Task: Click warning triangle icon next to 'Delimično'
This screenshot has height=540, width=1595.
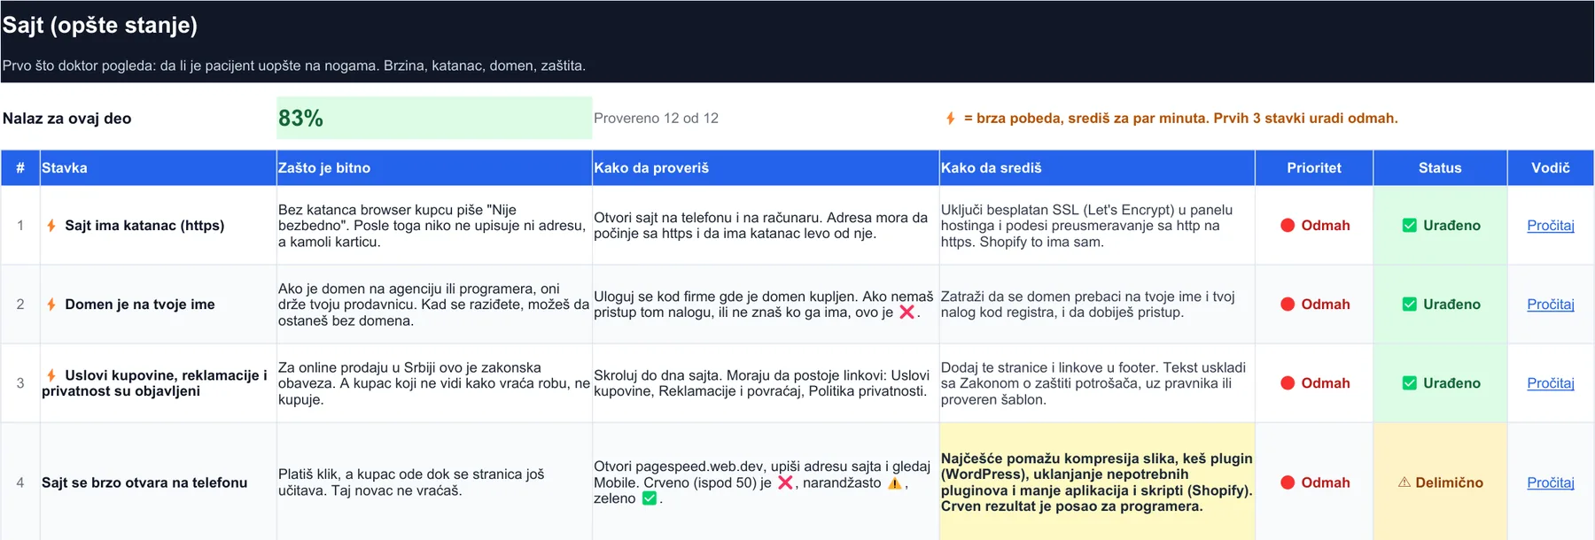Action: coord(1404,482)
